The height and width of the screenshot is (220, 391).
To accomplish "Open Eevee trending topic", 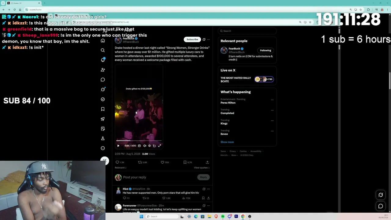I will (x=224, y=134).
